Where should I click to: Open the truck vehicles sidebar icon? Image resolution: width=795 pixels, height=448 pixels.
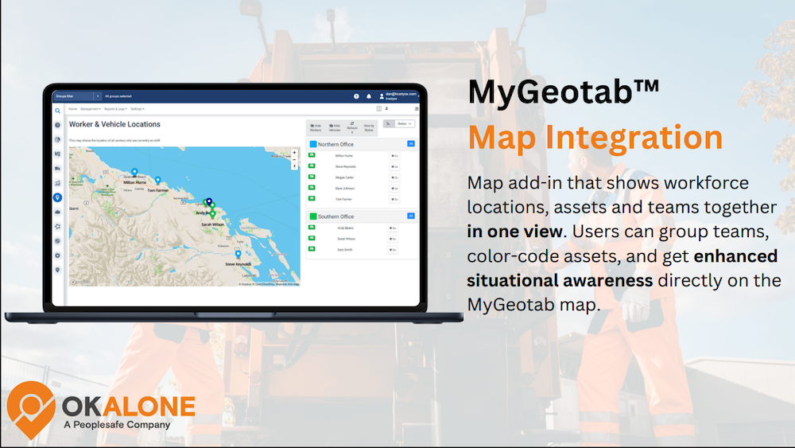(x=58, y=169)
